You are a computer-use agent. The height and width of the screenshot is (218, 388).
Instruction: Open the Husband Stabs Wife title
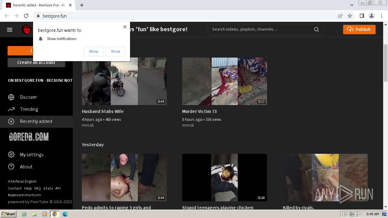pos(103,111)
